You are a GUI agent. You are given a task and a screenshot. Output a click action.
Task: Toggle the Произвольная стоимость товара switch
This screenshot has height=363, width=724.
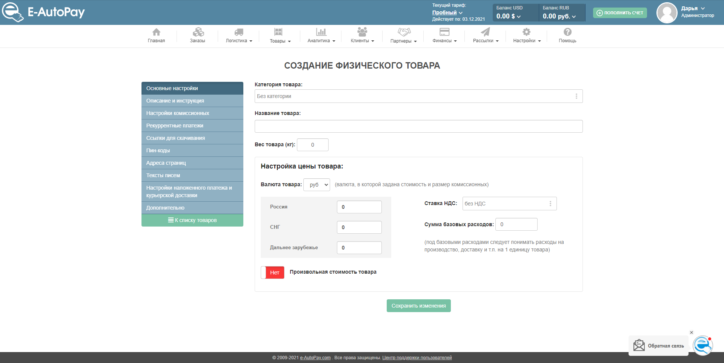(272, 273)
